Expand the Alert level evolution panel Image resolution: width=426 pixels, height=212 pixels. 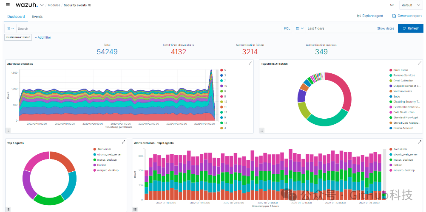click(x=250, y=63)
